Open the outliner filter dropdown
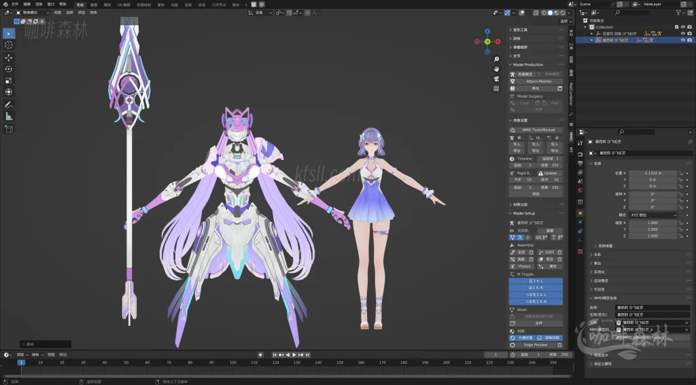 pos(680,13)
